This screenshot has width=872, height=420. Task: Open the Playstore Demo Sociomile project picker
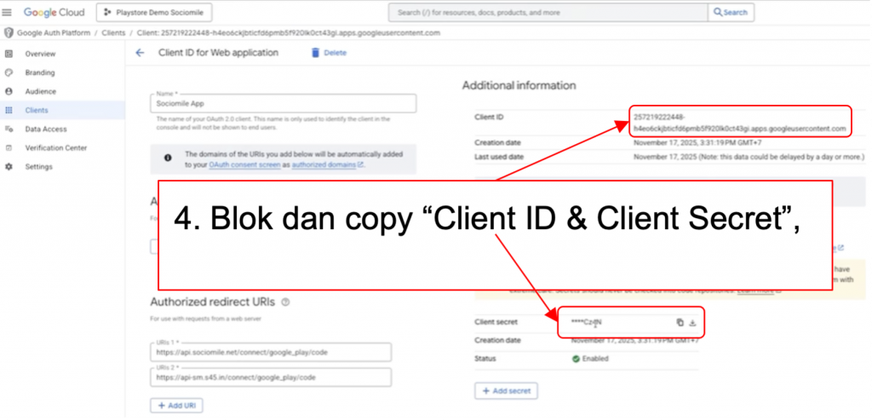154,12
